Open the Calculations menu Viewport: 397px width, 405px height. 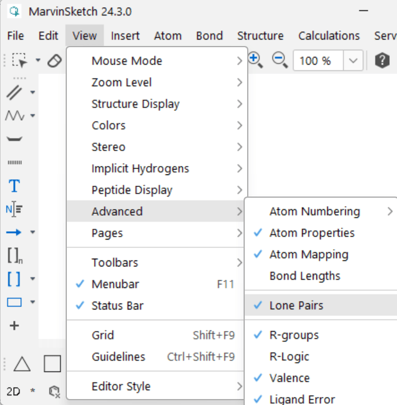[329, 36]
